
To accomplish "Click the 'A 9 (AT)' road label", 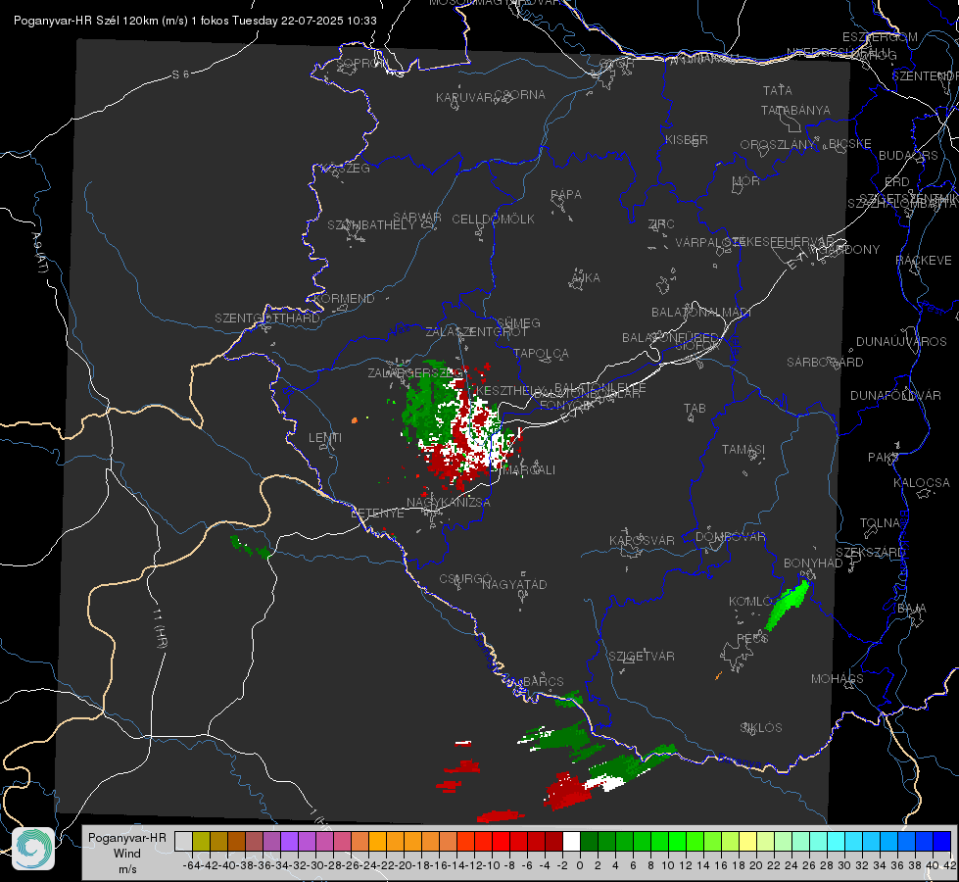I will click(40, 253).
